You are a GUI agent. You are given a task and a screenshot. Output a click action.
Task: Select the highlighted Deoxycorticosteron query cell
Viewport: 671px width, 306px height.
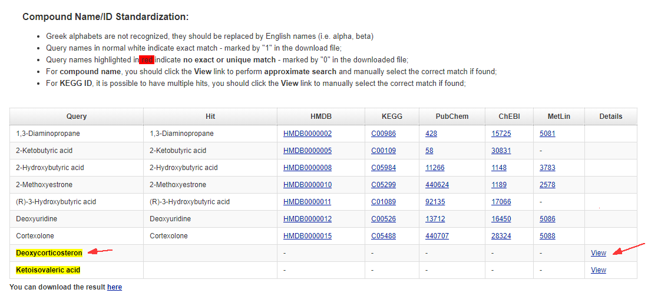click(49, 253)
